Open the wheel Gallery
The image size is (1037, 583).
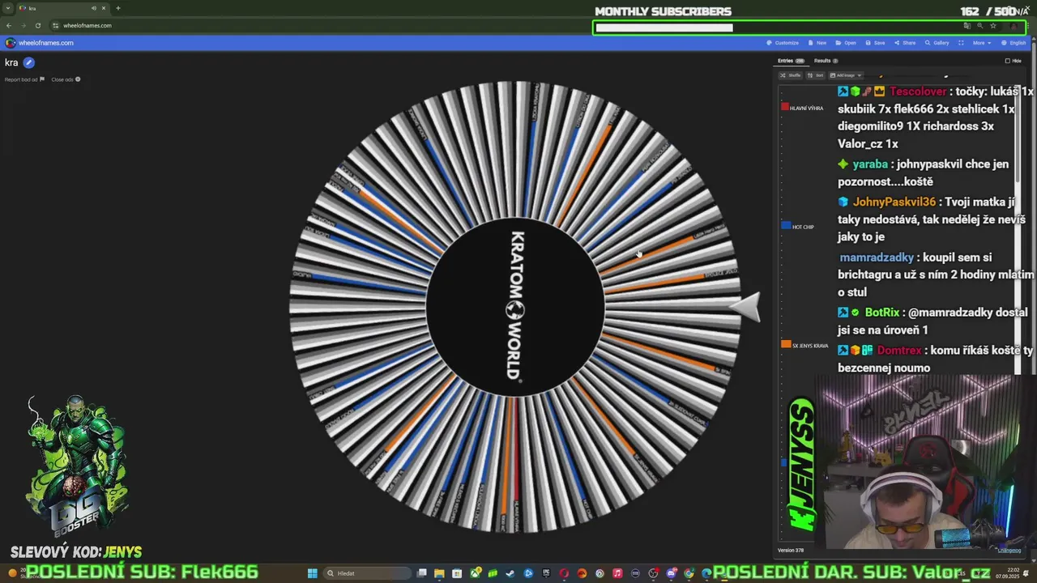[937, 43]
